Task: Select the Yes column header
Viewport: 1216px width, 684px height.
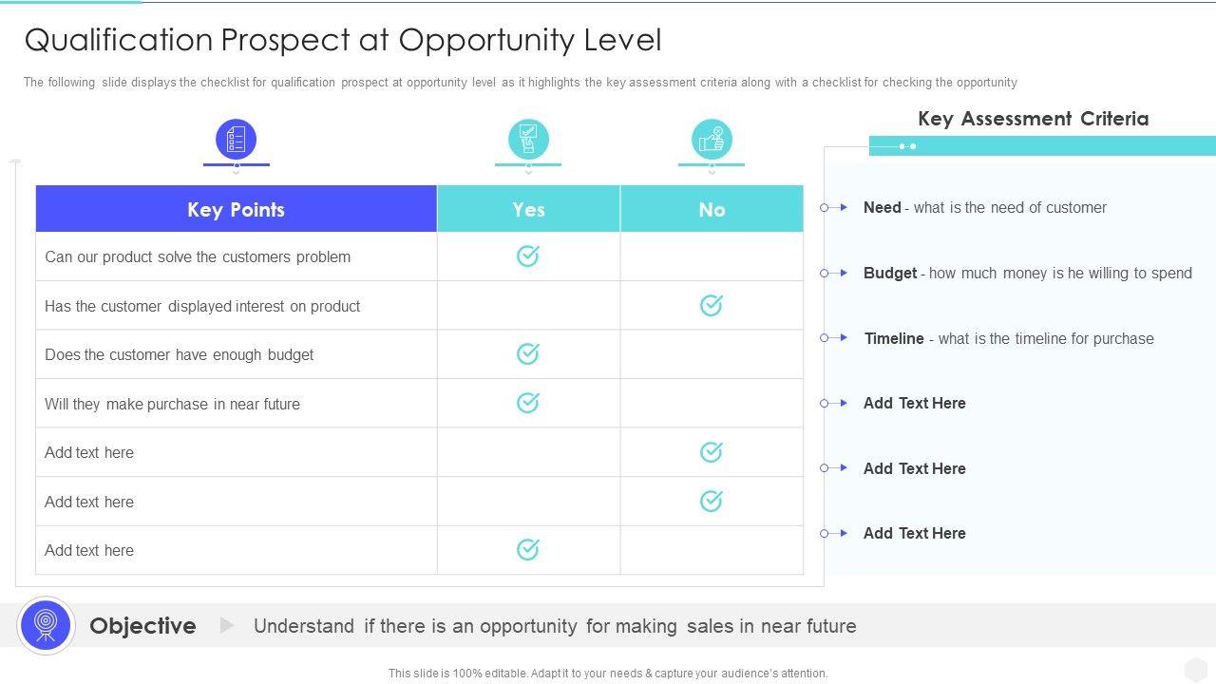Action: [x=528, y=209]
